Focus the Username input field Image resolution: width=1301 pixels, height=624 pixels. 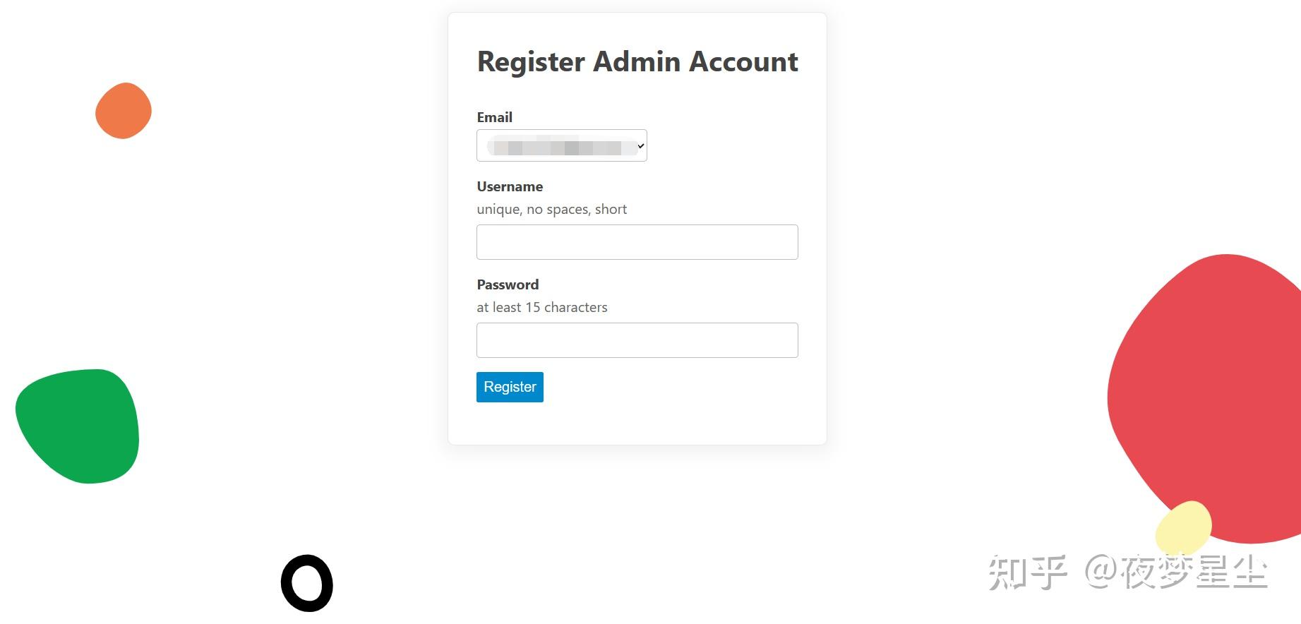coord(637,242)
